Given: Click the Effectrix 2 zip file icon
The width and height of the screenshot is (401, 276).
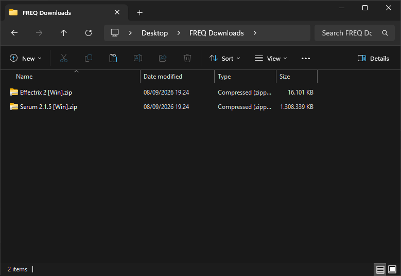Looking at the screenshot, I should (x=14, y=92).
